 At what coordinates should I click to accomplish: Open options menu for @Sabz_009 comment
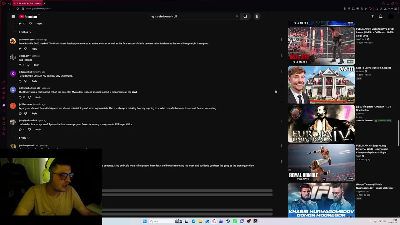(282, 56)
